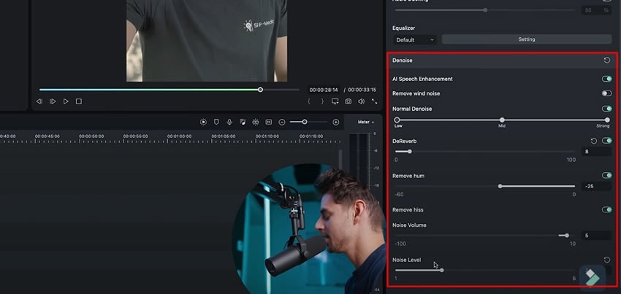Click timeline ruler at 00:00:45:00
621x294 pixels.
(47, 136)
